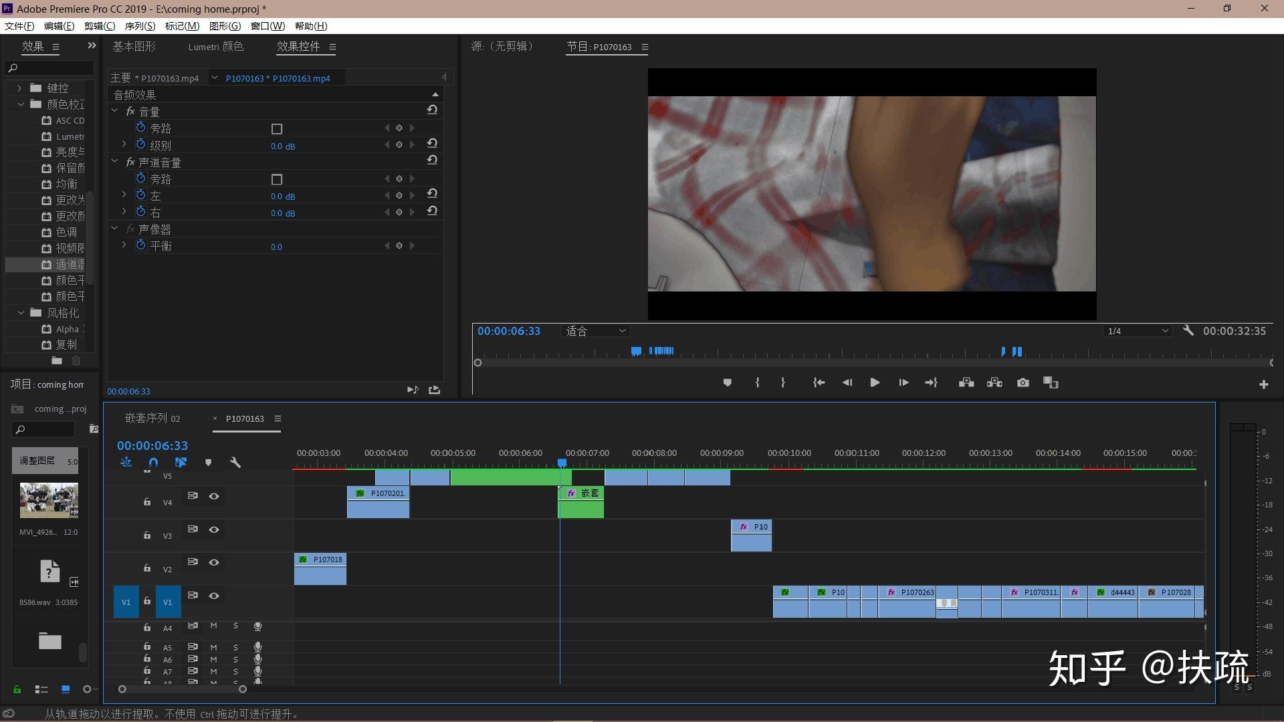1284x722 pixels.
Task: Collapse the 声像器 effect group
Action: coord(114,229)
